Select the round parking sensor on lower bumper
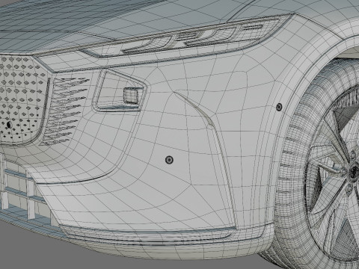Image resolution: width=359 pixels, height=269 pixels. [x=169, y=160]
